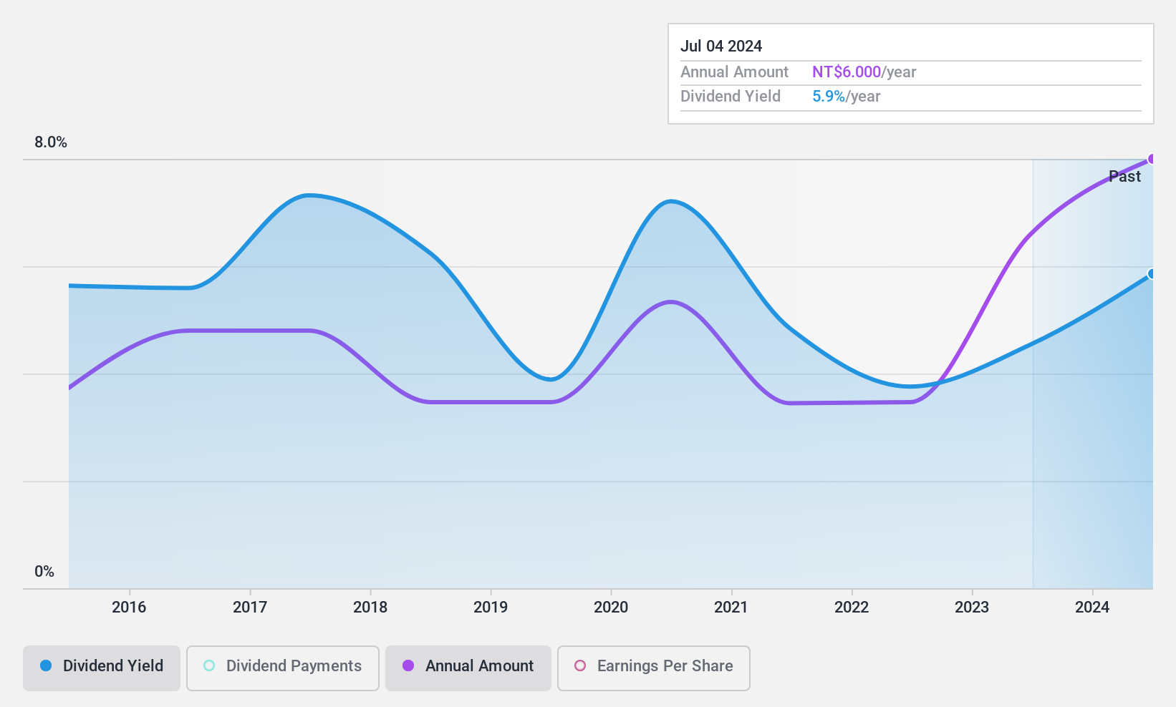Viewport: 1176px width, 707px height.
Task: Click the 2018 axis label
Action: pos(370,608)
